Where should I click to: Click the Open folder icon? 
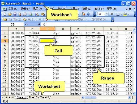tap(10, 14)
